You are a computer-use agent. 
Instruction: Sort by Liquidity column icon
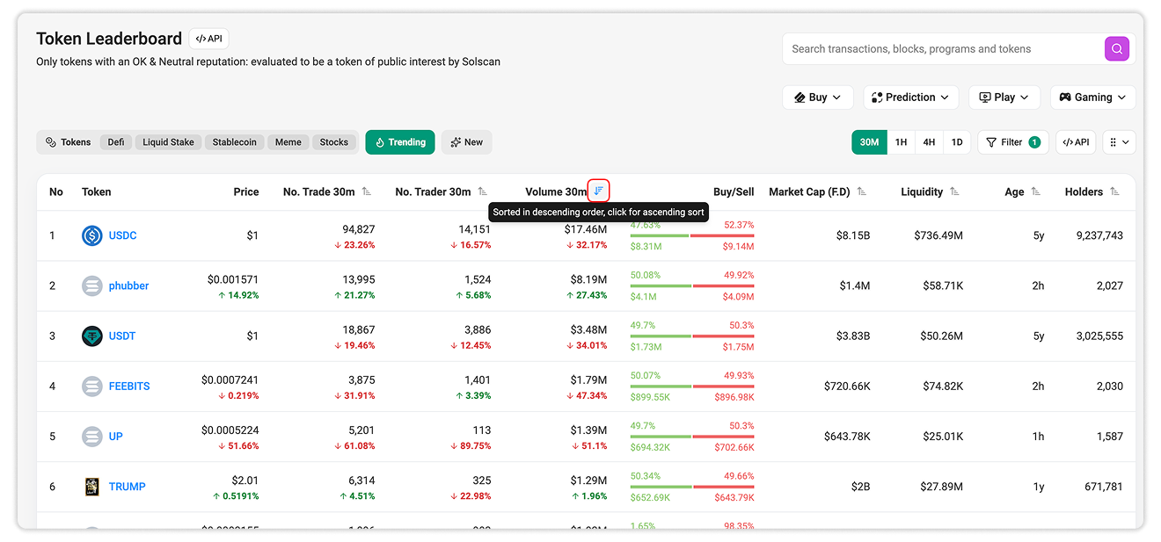pos(954,192)
